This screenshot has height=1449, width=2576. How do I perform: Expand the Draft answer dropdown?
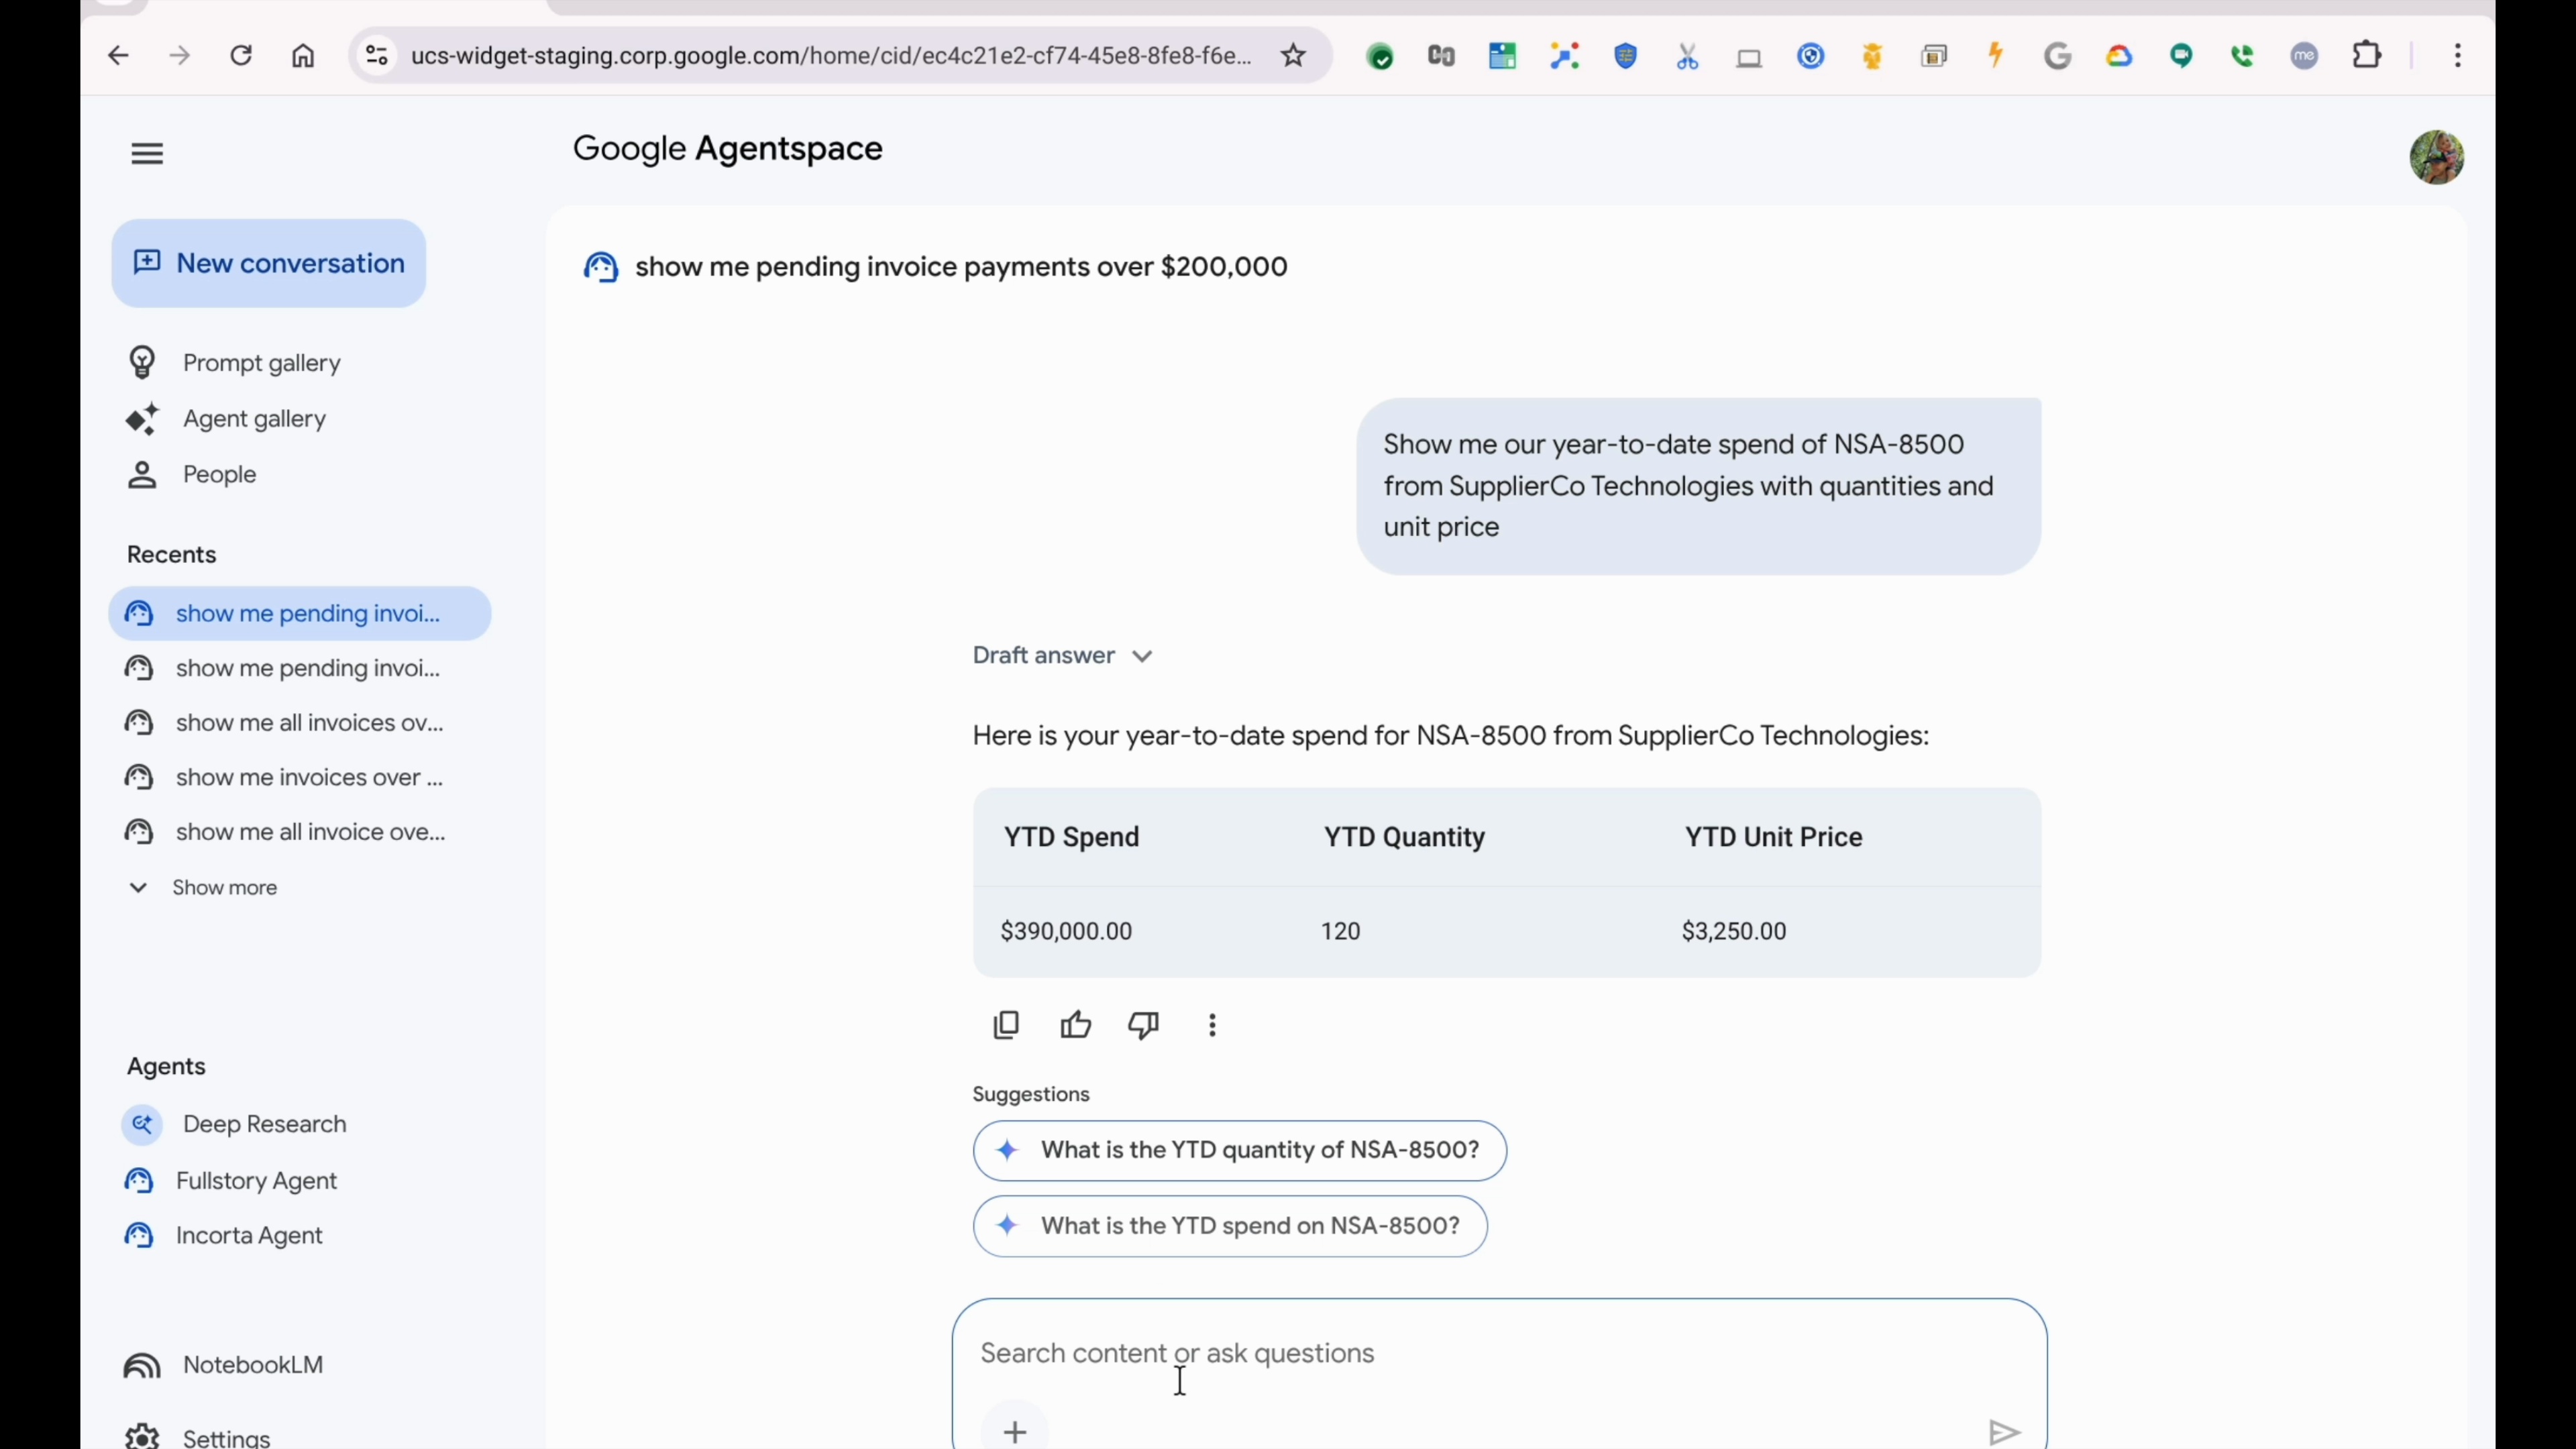tap(1062, 656)
